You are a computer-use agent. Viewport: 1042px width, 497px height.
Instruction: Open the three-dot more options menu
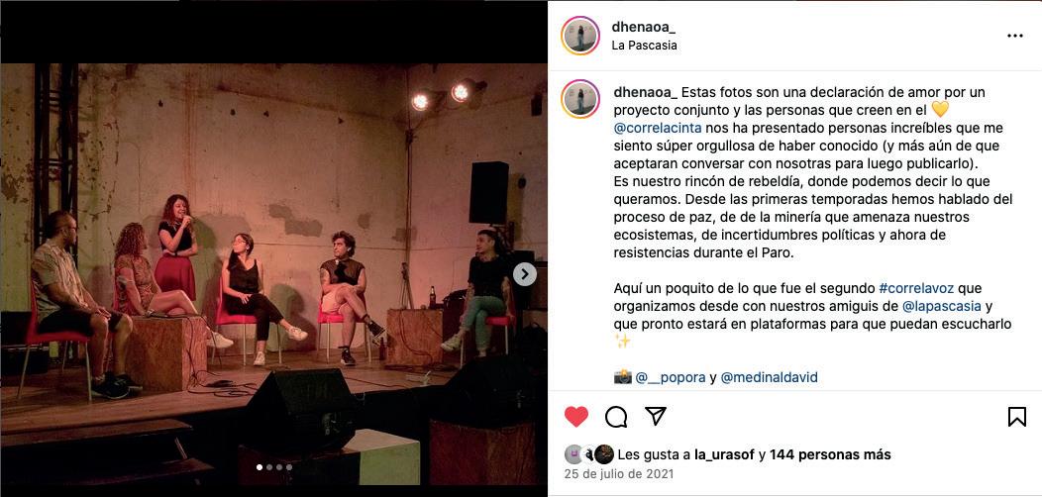point(1014,36)
